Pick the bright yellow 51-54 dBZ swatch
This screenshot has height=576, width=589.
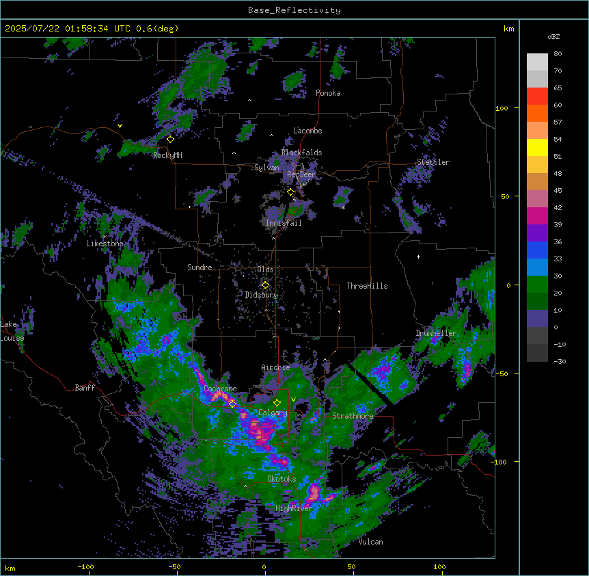coord(537,147)
